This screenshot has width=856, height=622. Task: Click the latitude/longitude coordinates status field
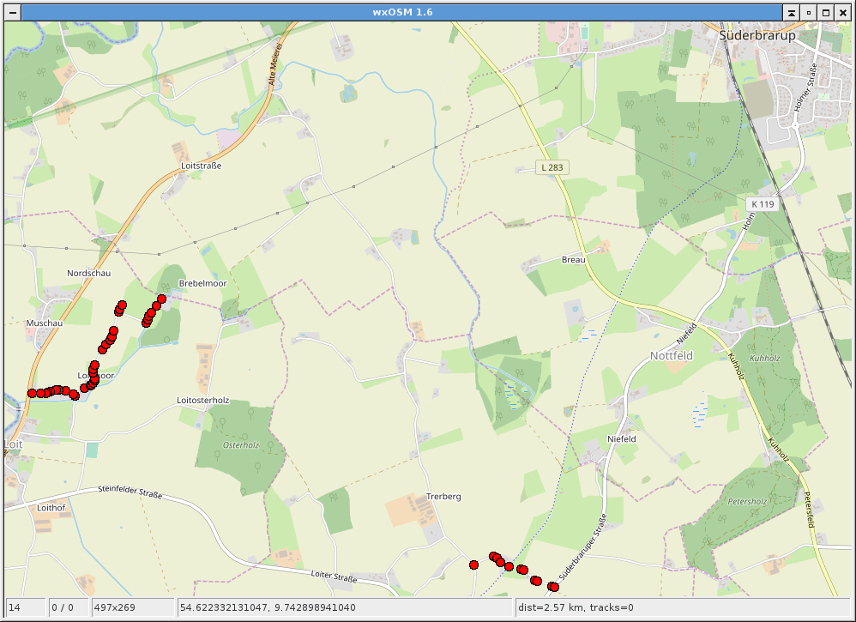[x=345, y=608]
